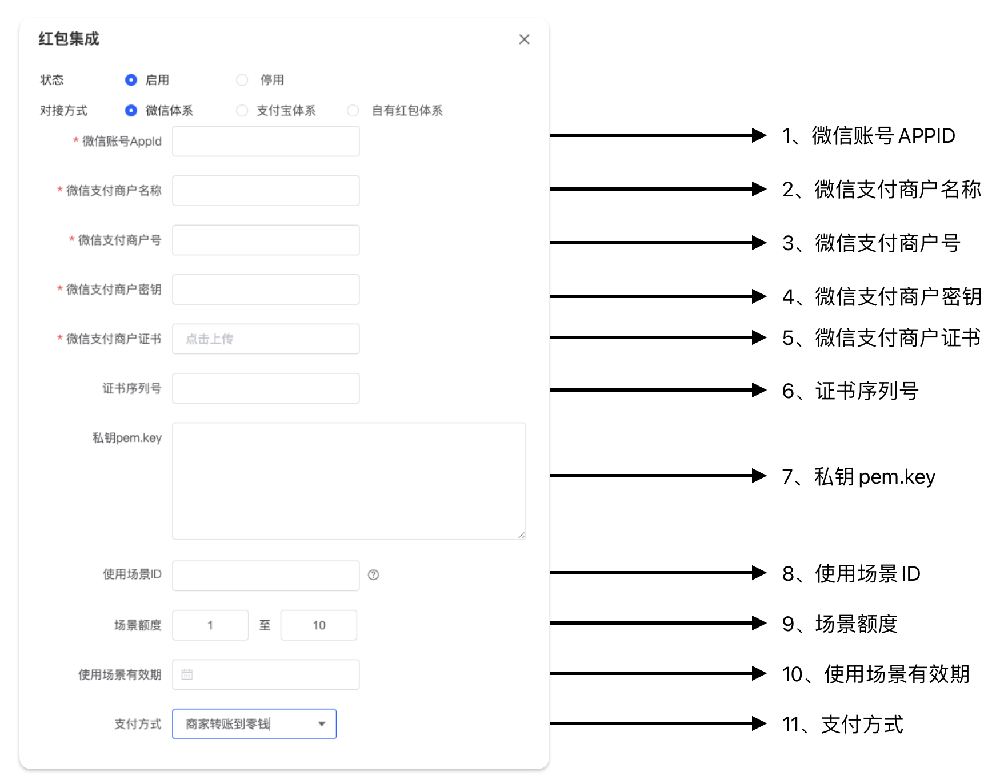Click the 状态 label
Screen dimensions: 1000x780
click(51, 80)
